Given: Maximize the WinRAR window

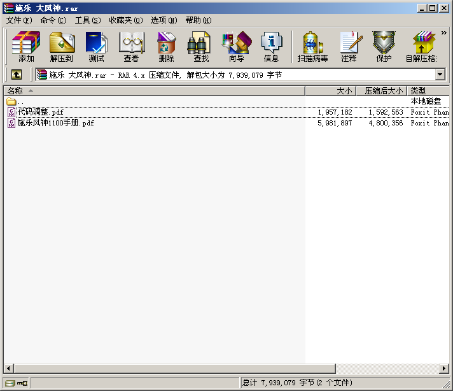Looking at the screenshot, I should (x=432, y=8).
